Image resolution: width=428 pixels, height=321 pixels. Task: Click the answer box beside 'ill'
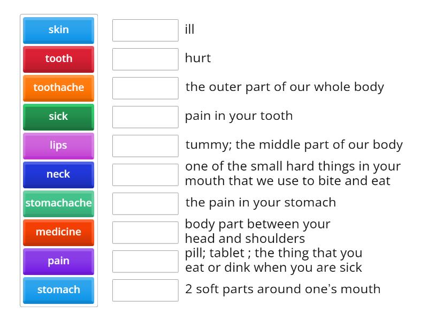145,30
